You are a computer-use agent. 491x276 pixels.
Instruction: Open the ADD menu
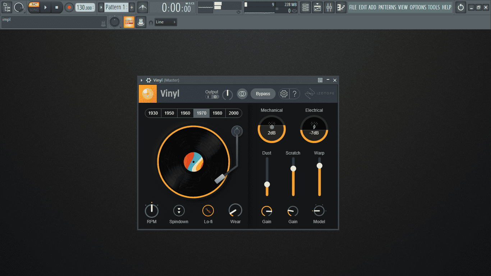tap(372, 7)
